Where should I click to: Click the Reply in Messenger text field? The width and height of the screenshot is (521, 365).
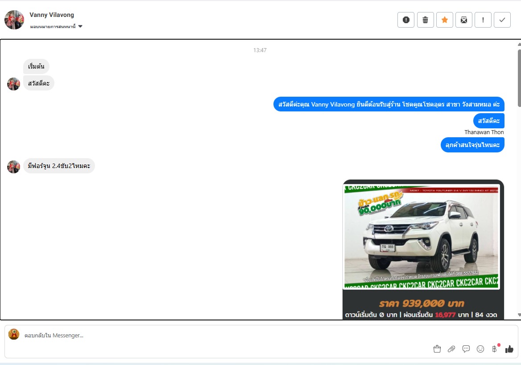pyautogui.click(x=223, y=335)
